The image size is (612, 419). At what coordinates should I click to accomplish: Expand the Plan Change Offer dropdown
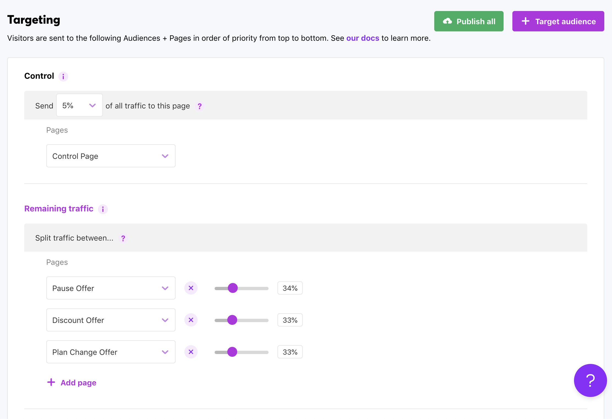[111, 352]
